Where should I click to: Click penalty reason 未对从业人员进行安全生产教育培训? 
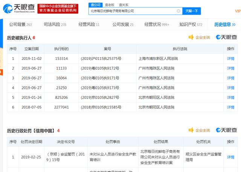(x=113, y=157)
